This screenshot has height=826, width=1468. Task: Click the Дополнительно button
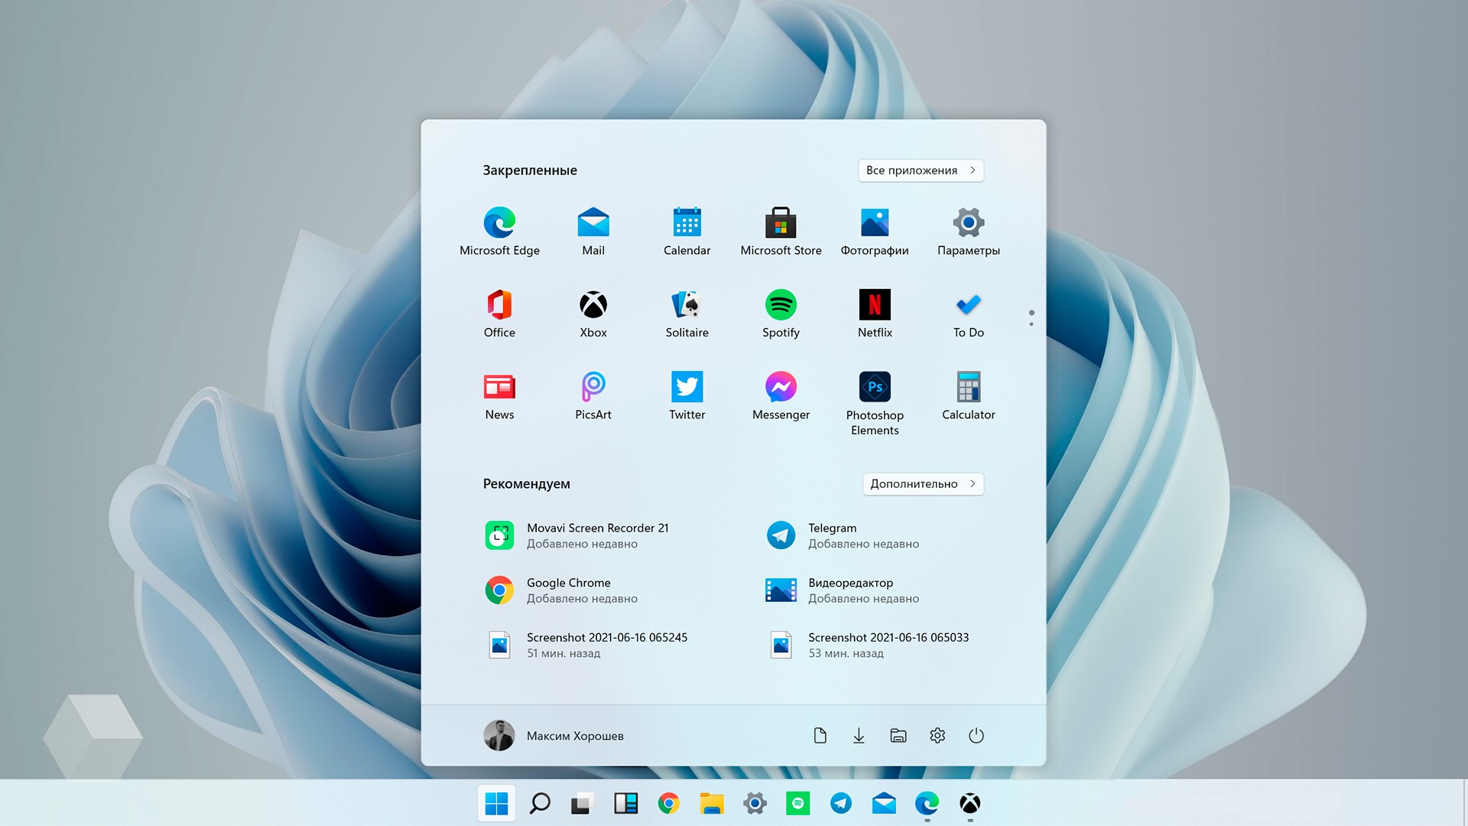click(x=923, y=483)
